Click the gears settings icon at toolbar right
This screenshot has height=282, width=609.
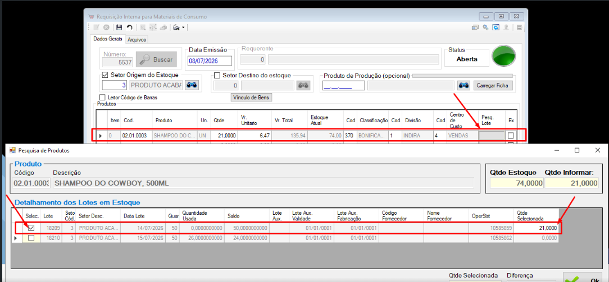(485, 27)
